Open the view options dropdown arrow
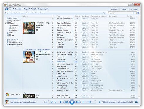Screen dimensions: 144x109 click(x=106, y=13)
